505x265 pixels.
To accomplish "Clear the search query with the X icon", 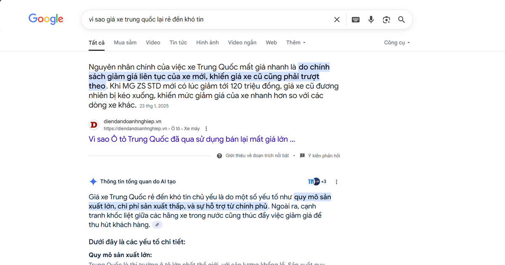I will coord(337,19).
